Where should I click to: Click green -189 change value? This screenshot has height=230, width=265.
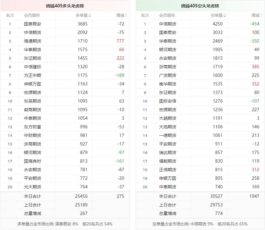tap(120, 75)
